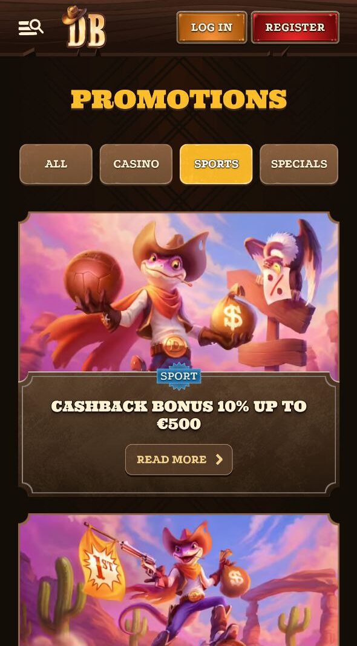Screen dimensions: 357x646
Task: Tap the blue SPORT badge
Action: (x=179, y=376)
